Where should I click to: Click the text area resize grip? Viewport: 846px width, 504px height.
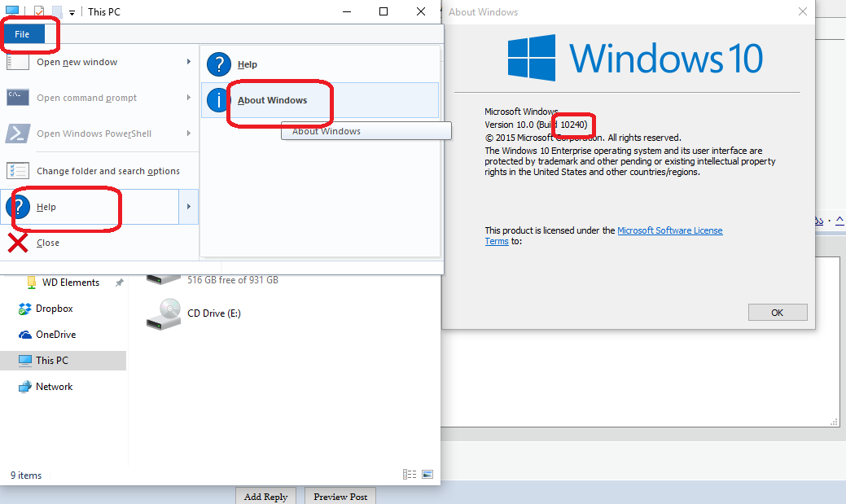(x=834, y=422)
